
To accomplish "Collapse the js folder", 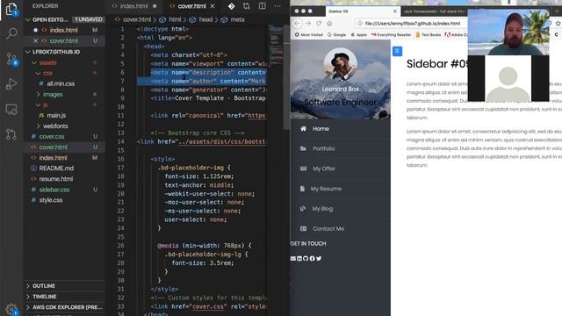I will (46, 105).
